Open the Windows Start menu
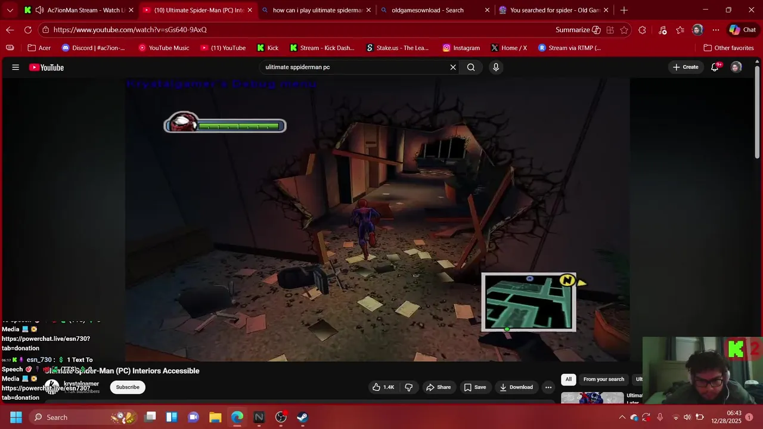 pyautogui.click(x=16, y=417)
